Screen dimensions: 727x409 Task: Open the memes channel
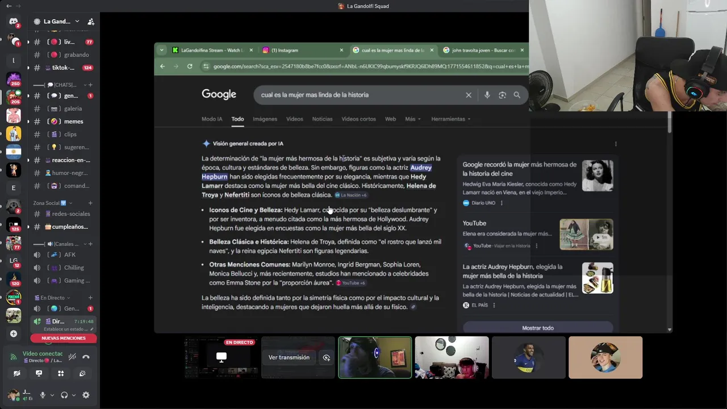pyautogui.click(x=63, y=122)
